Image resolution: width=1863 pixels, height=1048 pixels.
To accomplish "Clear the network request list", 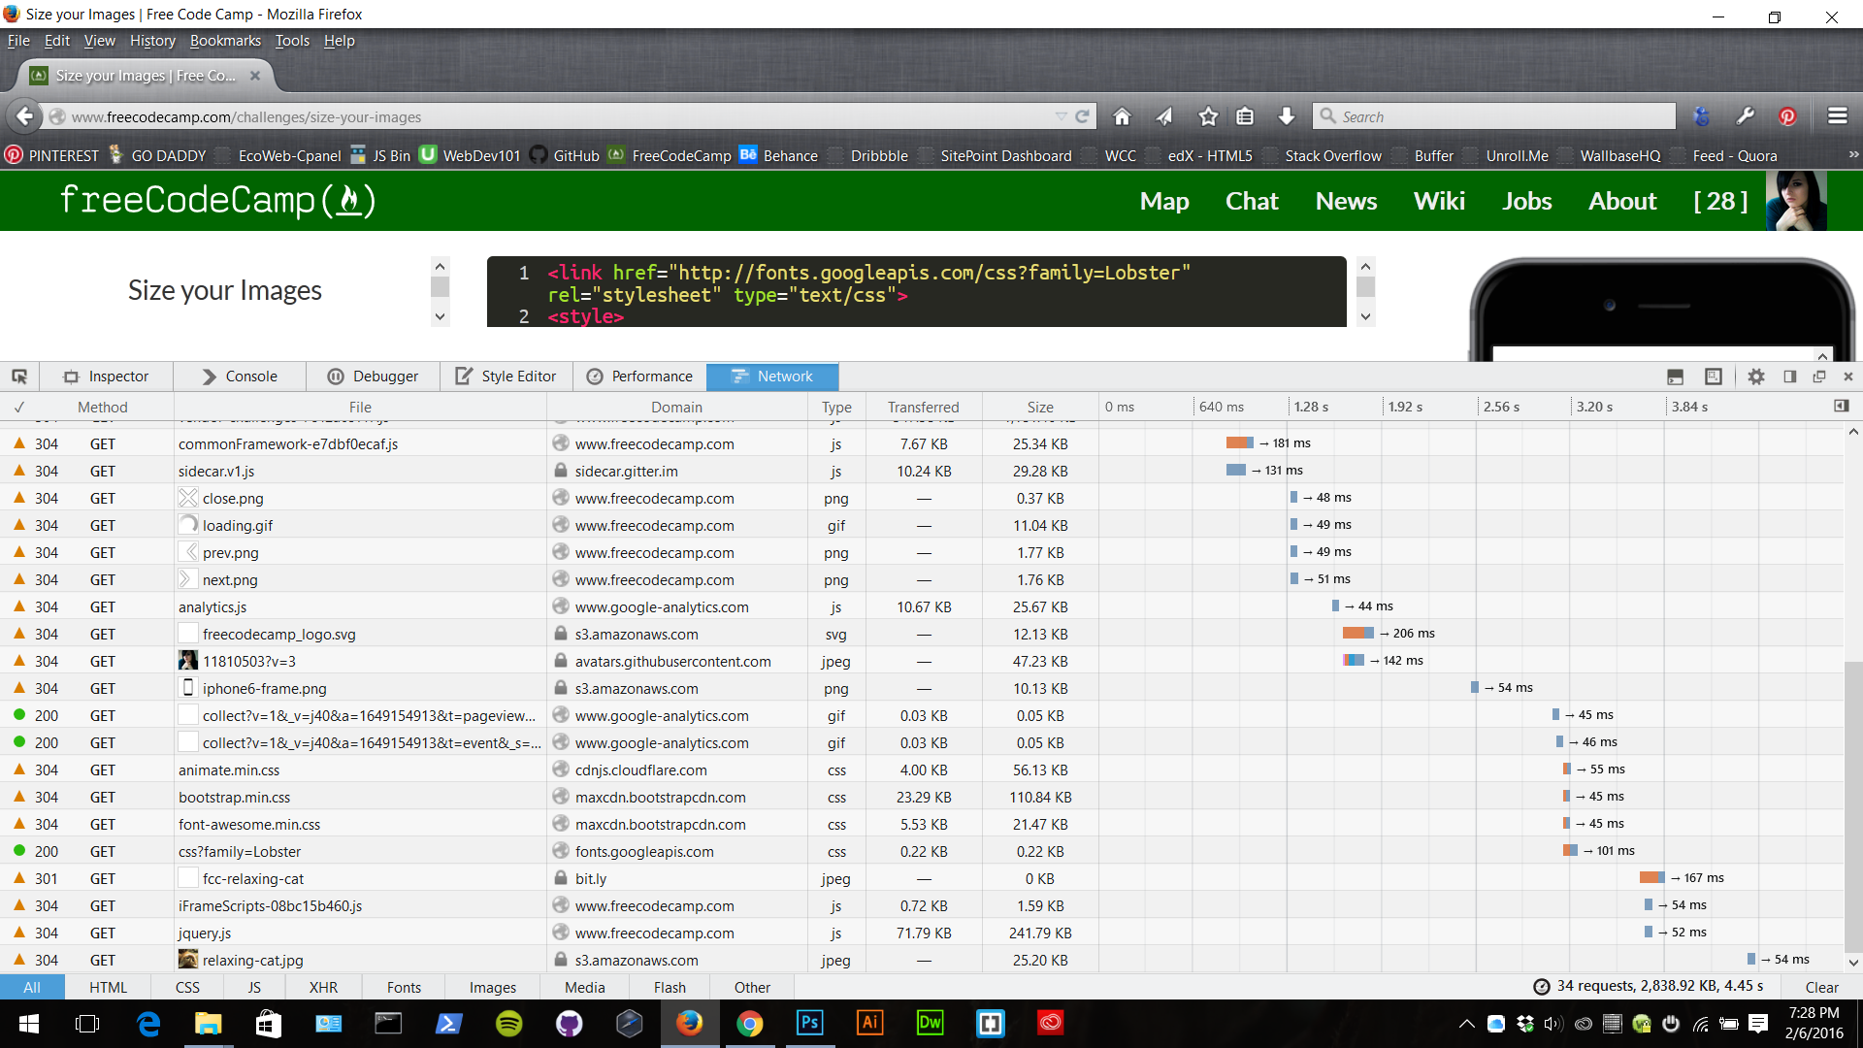I will tap(1821, 987).
